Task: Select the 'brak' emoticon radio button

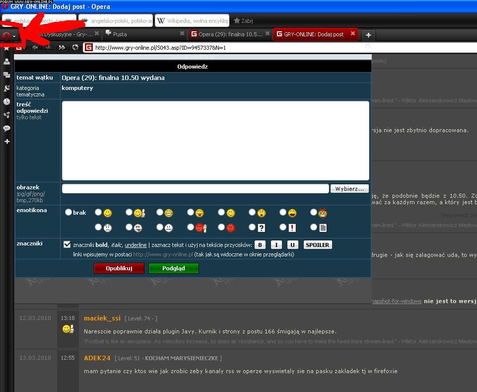Action: (68, 212)
